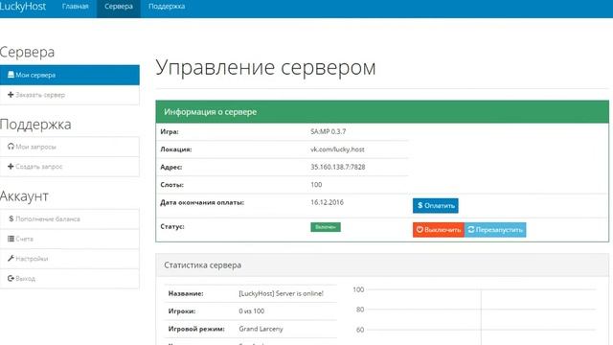This screenshot has width=613, height=345.
Task: Click the refresh icon on Перезапустить button
Action: coord(471,230)
